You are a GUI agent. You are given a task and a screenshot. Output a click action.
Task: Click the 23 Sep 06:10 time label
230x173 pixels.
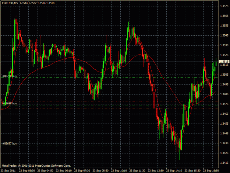pyautogui.click(x=64, y=171)
